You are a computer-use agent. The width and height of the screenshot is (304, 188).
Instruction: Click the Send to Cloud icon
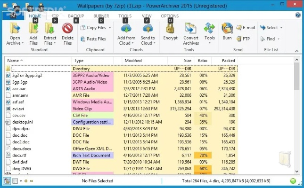148,28
